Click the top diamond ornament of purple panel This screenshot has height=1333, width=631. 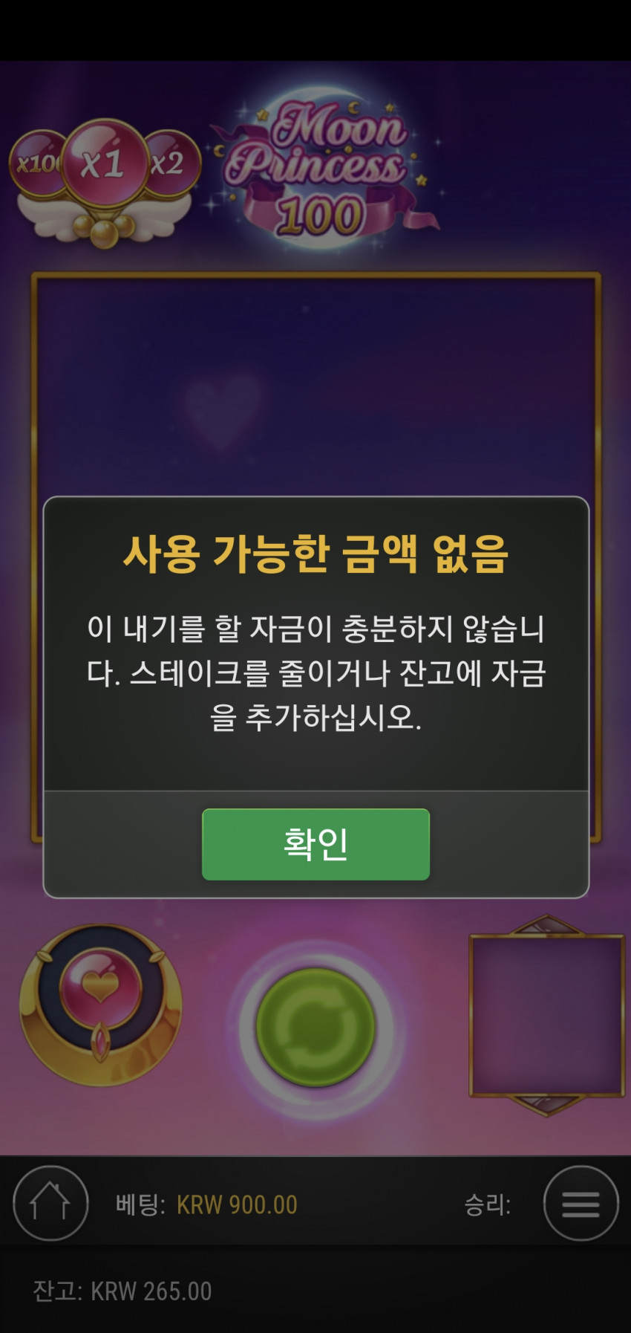pos(547,924)
